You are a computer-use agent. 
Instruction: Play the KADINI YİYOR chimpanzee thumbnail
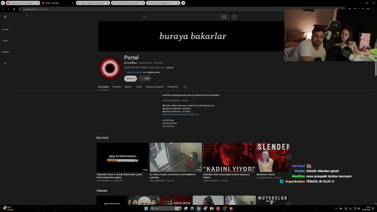(229, 157)
